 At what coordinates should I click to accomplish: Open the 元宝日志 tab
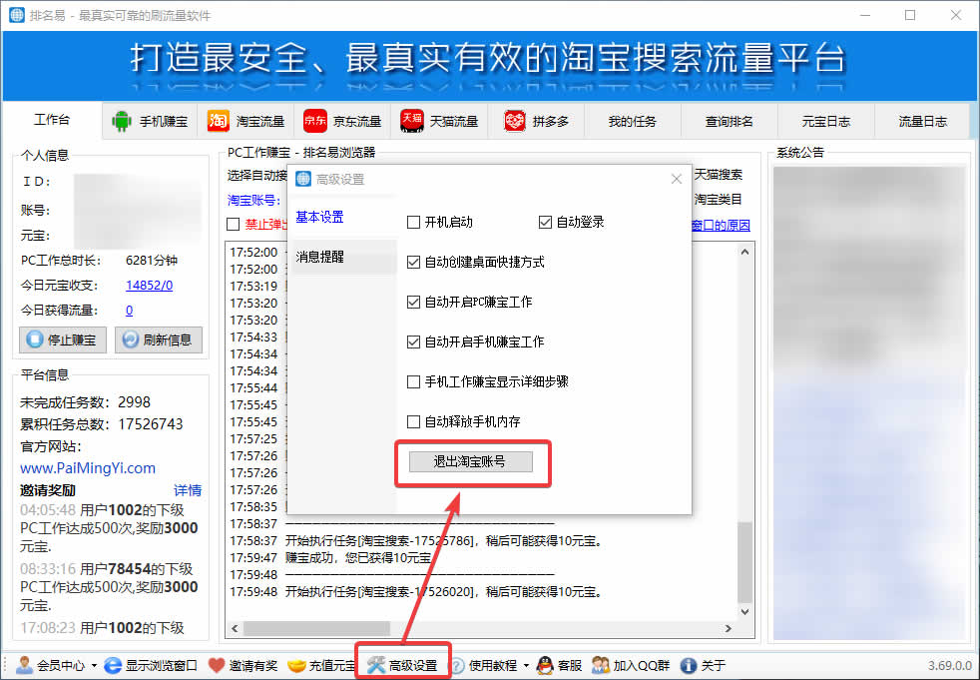coord(826,121)
